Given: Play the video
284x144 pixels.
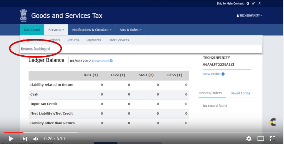Looking at the screenshot, I should [11, 139].
